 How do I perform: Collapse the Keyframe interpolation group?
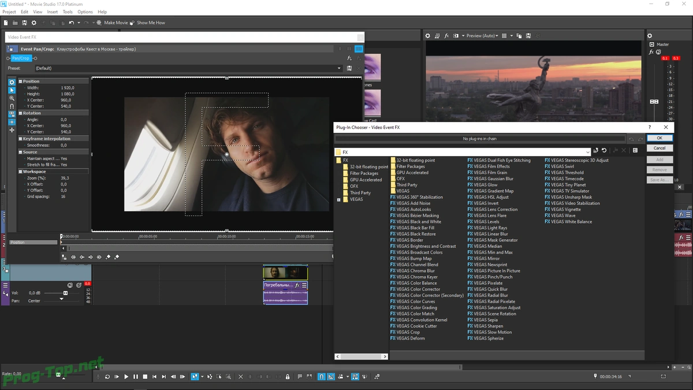click(x=20, y=139)
